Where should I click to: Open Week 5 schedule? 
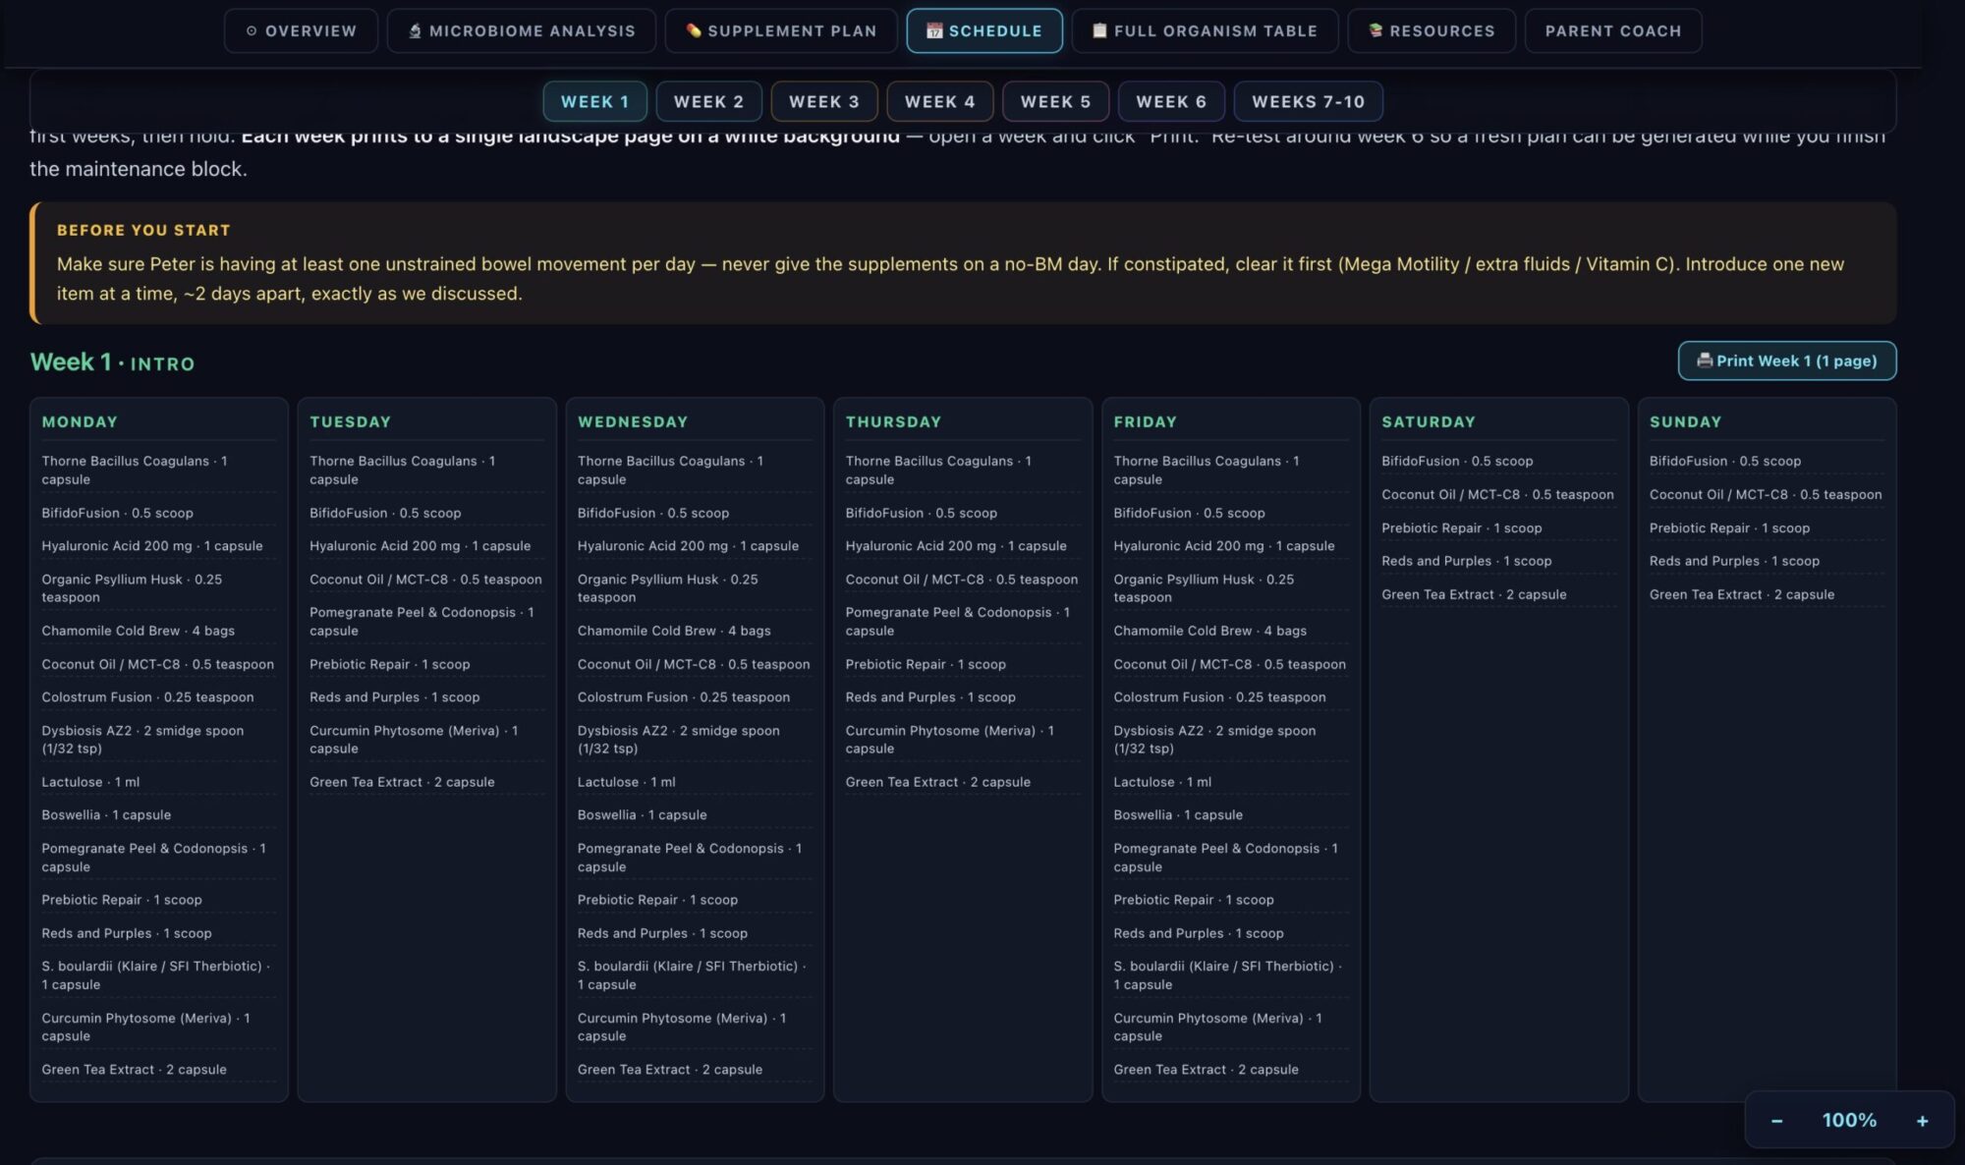pos(1055,101)
